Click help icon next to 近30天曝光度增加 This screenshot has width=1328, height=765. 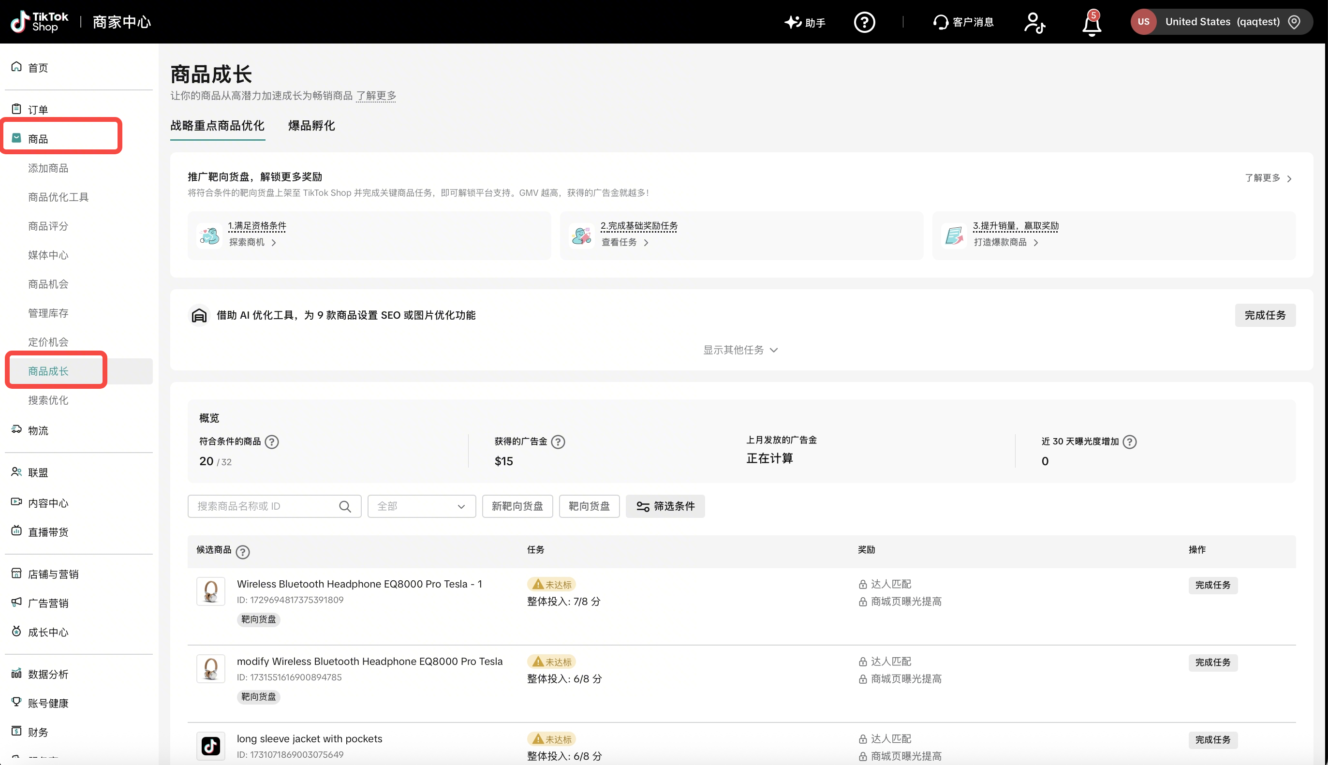coord(1129,442)
